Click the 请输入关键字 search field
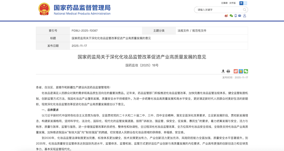Screen dimensions: 284x151 217,10
